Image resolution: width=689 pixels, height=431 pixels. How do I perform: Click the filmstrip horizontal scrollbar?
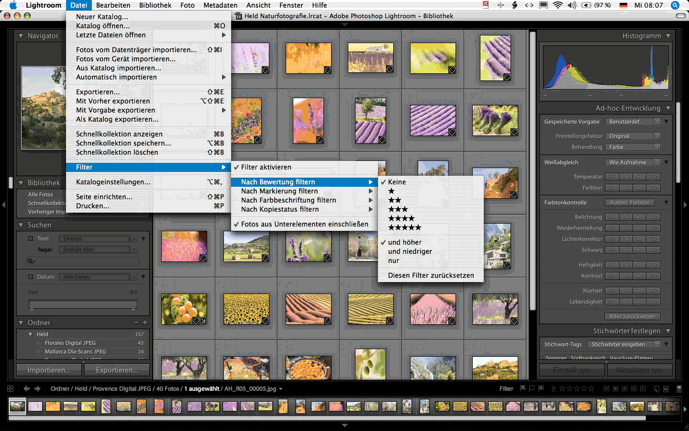point(327,418)
